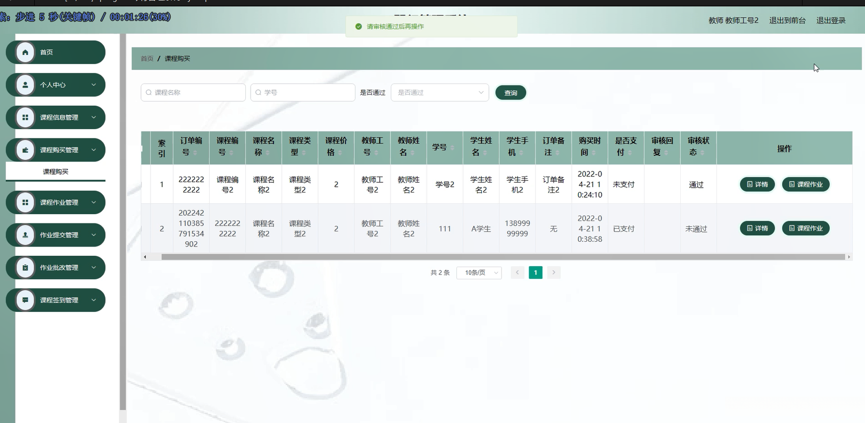This screenshot has height=423, width=865.
Task: Click the grid icon for 课程作业管理
Action: [25, 202]
